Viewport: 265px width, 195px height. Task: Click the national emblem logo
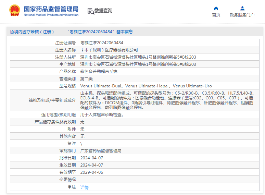point(15,11)
